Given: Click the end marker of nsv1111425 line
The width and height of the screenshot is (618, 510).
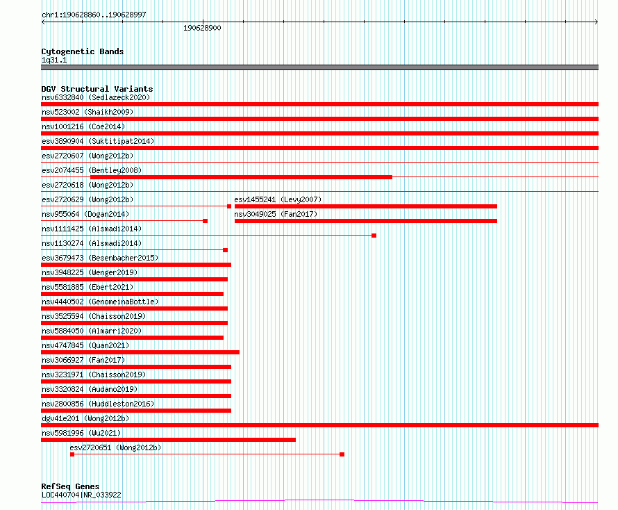Looking at the screenshot, I should coord(374,236).
